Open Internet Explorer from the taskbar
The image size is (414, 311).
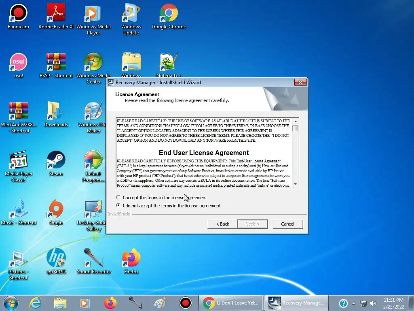pos(35,303)
